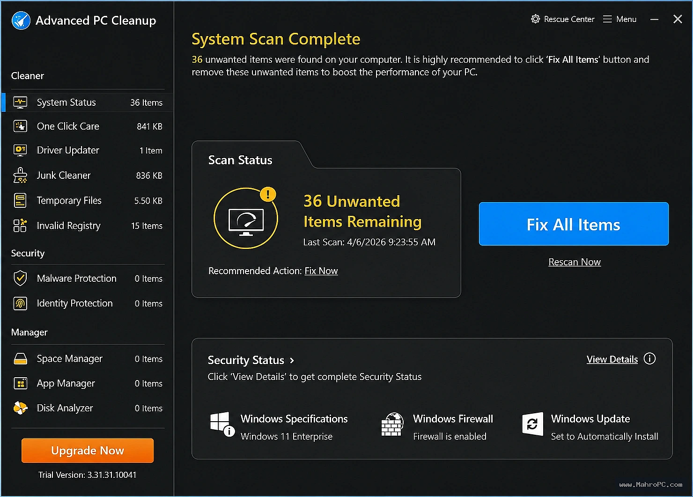Click the Invalid Registry icon
This screenshot has width=693, height=497.
pyautogui.click(x=20, y=226)
